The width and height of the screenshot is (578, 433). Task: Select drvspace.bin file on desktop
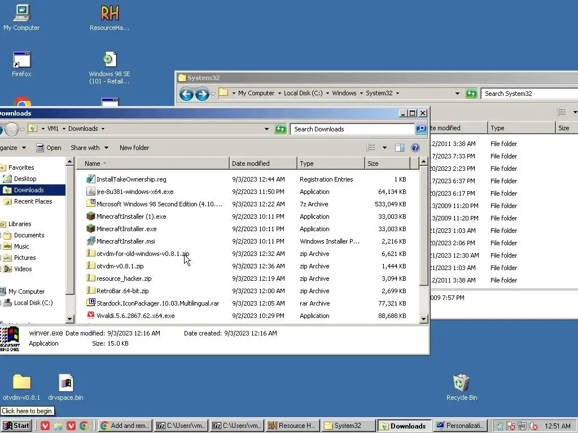[x=65, y=387]
